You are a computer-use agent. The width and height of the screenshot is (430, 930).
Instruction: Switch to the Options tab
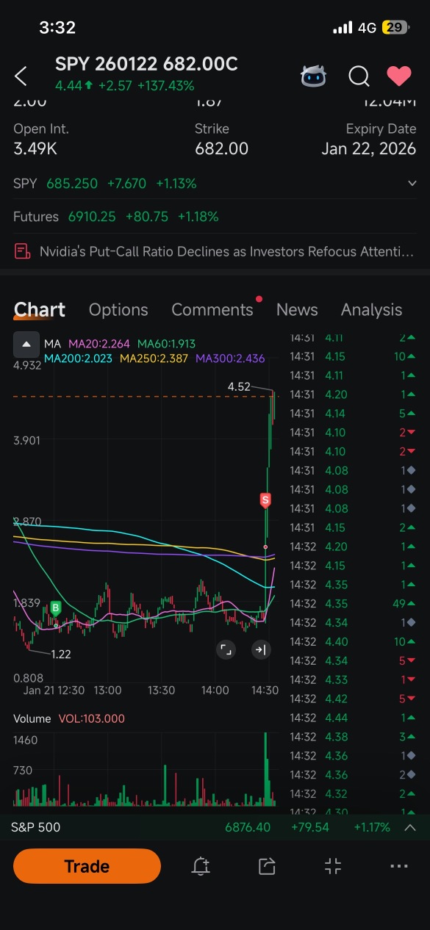pyautogui.click(x=118, y=310)
